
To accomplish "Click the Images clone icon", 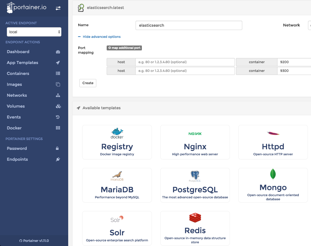I will [58, 84].
